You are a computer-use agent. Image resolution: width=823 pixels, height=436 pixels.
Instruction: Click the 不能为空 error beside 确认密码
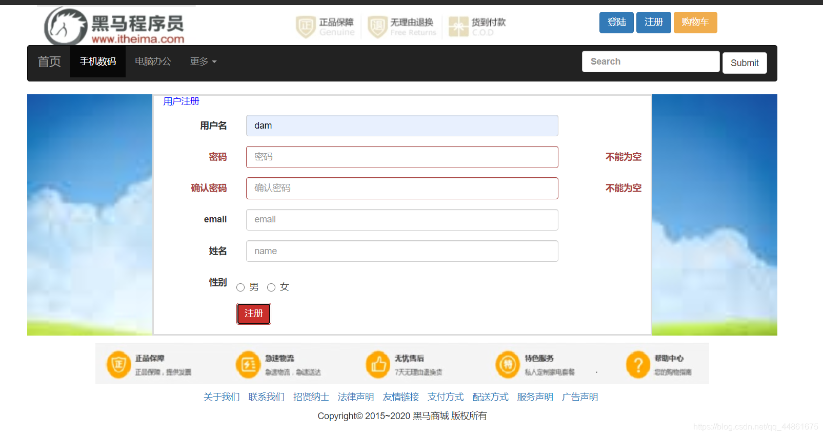pyautogui.click(x=624, y=188)
